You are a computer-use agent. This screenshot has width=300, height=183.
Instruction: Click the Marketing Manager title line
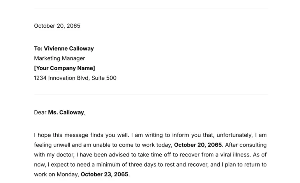coord(60,58)
